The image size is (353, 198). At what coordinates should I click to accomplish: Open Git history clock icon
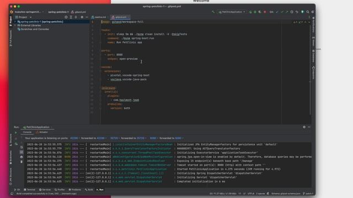tap(292, 12)
